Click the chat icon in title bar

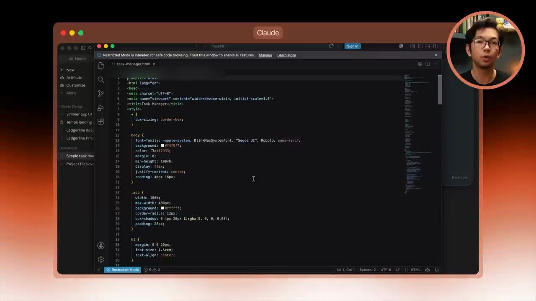[x=331, y=46]
